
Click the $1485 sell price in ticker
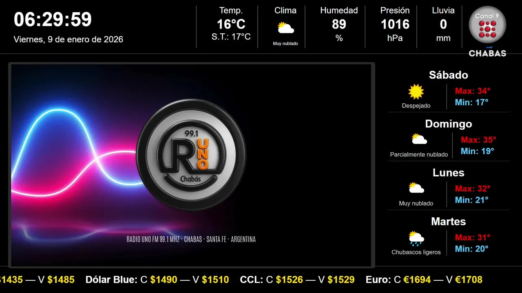61,280
